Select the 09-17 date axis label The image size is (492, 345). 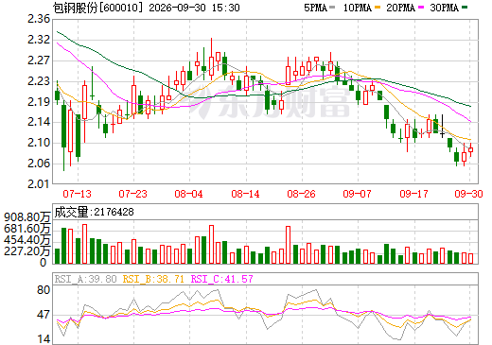(413, 194)
